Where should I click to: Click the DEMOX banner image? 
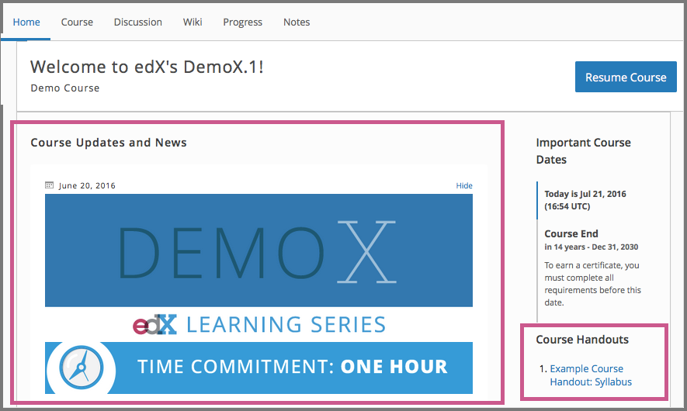(258, 250)
